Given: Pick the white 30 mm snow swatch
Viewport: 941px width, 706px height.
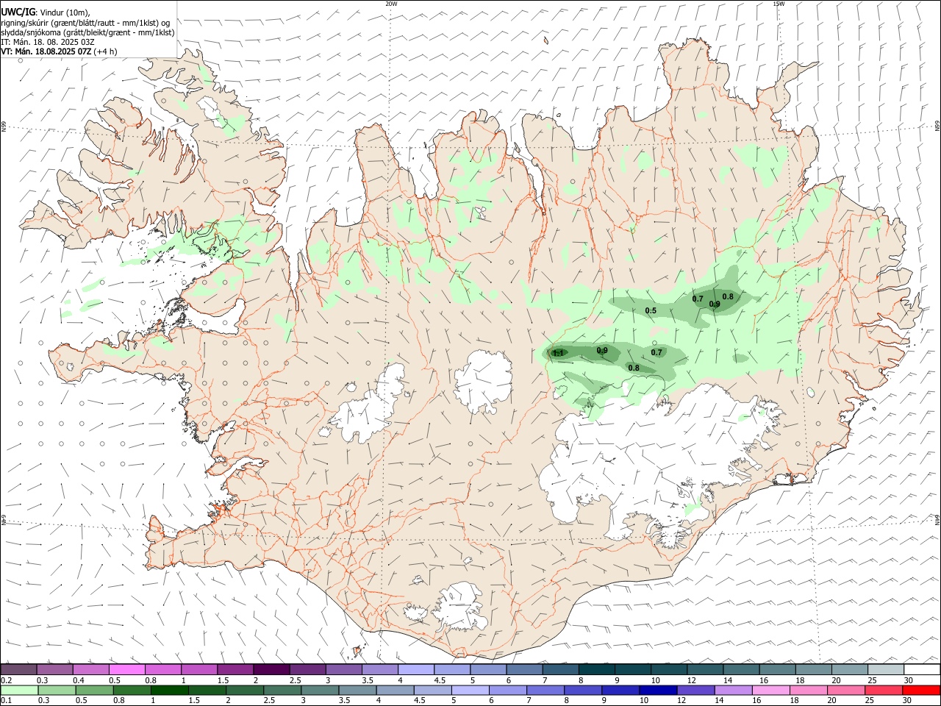Looking at the screenshot, I should [922, 670].
